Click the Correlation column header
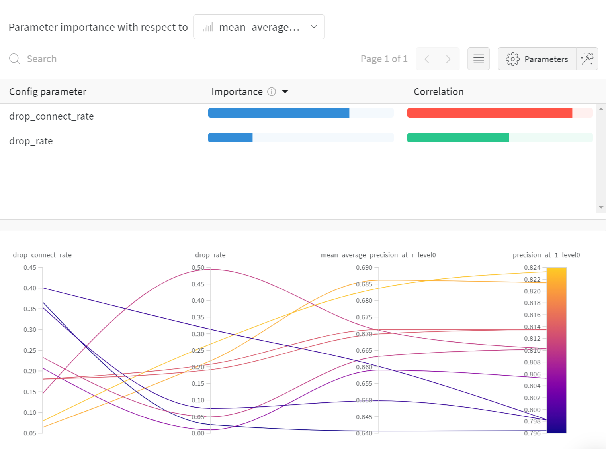Image resolution: width=606 pixels, height=449 pixels. click(x=439, y=92)
